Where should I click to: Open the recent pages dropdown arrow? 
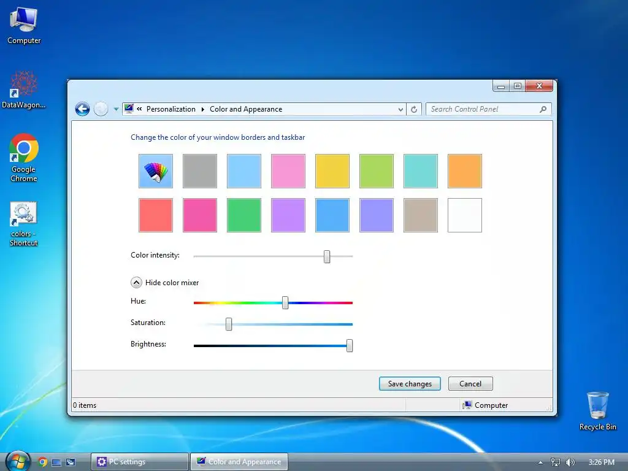[116, 109]
